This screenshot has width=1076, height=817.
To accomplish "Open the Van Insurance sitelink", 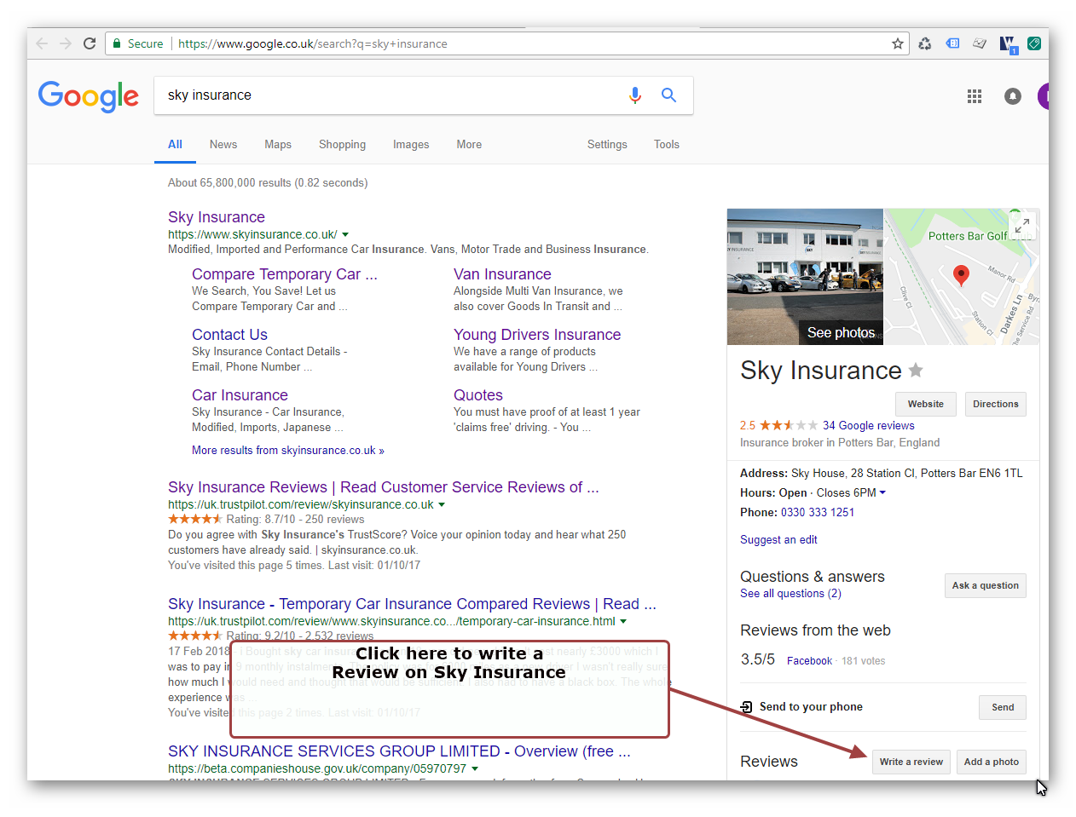I will (x=502, y=274).
